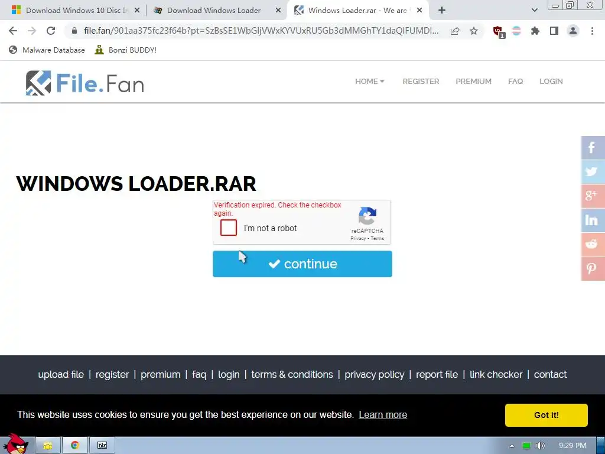Image resolution: width=605 pixels, height=454 pixels.
Task: Open Chrome from the taskbar
Action: pyautogui.click(x=75, y=446)
